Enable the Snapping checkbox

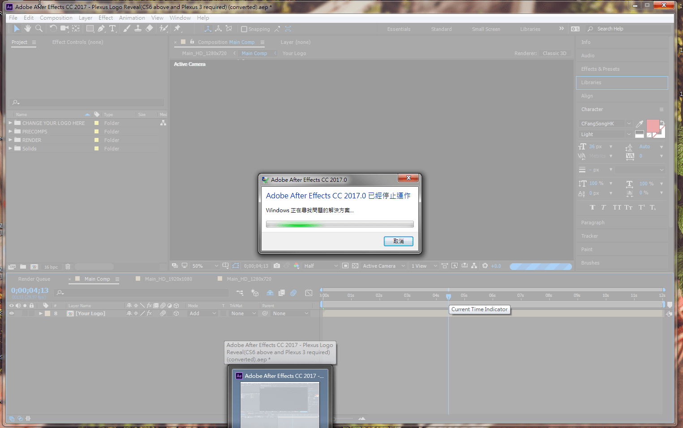244,29
